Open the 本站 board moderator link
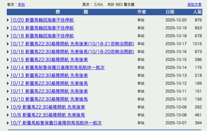 point(21,5)
